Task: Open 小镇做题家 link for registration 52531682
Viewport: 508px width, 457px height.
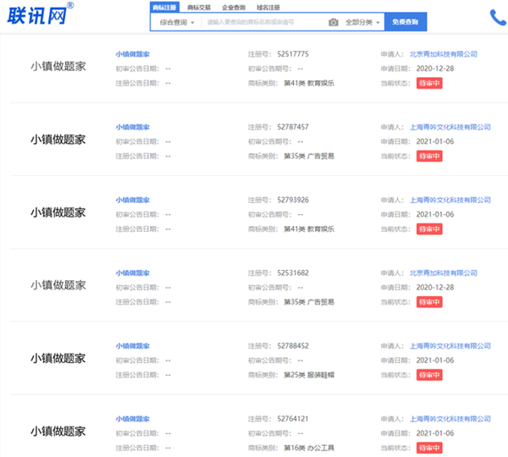Action: point(133,273)
